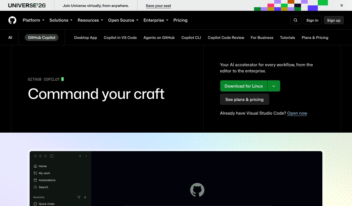This screenshot has width=352, height=206.
Task: Open Agents on GitHub tab
Action: pyautogui.click(x=159, y=38)
